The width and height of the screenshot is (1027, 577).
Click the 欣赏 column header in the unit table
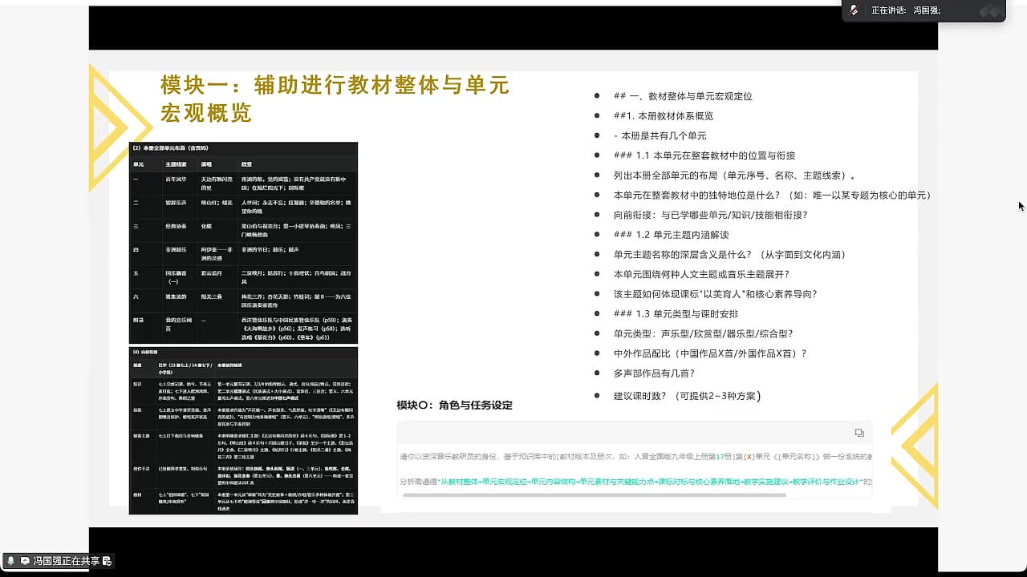[246, 163]
